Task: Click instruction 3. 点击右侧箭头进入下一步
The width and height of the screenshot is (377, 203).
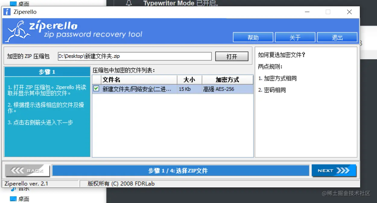Action: pyautogui.click(x=40, y=122)
